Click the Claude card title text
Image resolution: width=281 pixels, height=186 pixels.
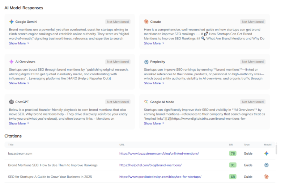tap(156, 22)
